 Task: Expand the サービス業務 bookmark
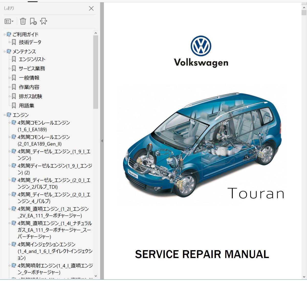[10, 68]
